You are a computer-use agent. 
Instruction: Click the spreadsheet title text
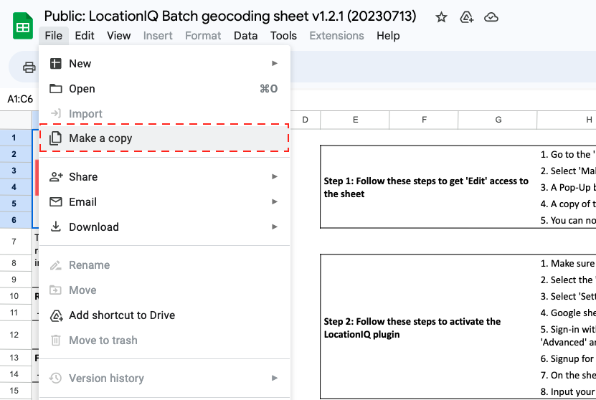230,16
